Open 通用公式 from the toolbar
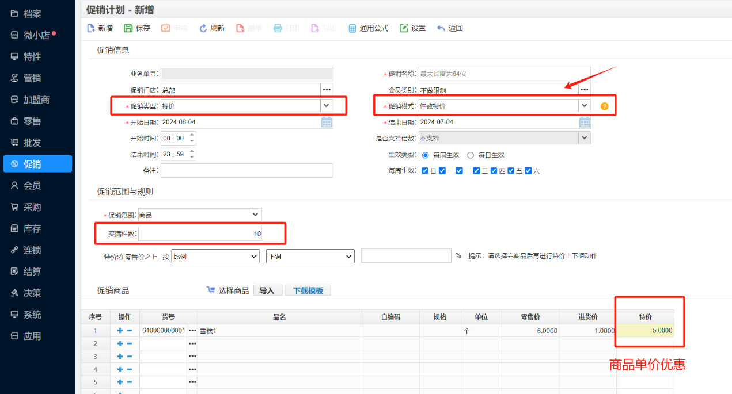Viewport: 732px width, 394px height. tap(367, 28)
